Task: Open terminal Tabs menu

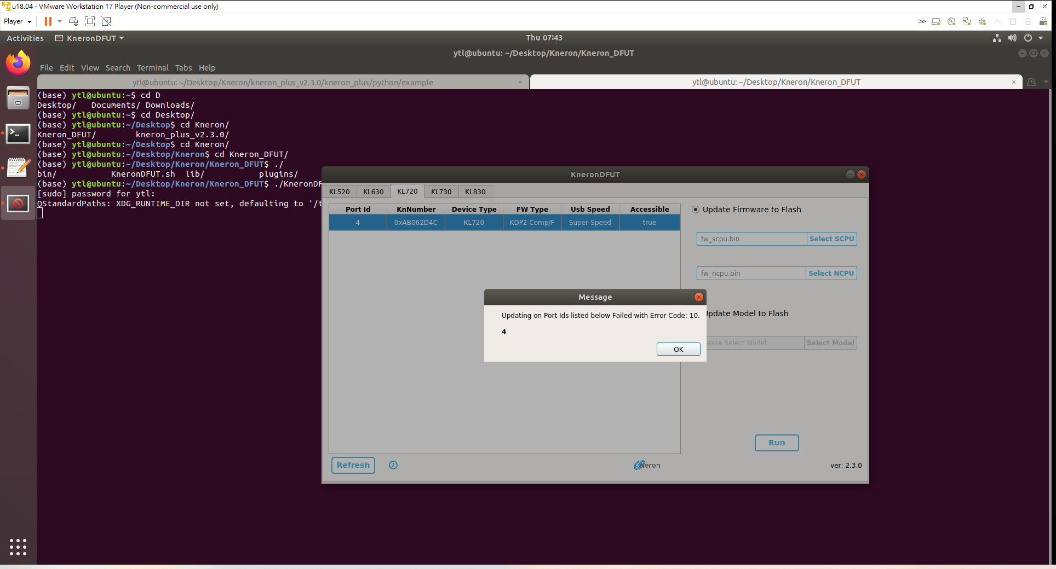Action: 183,68
